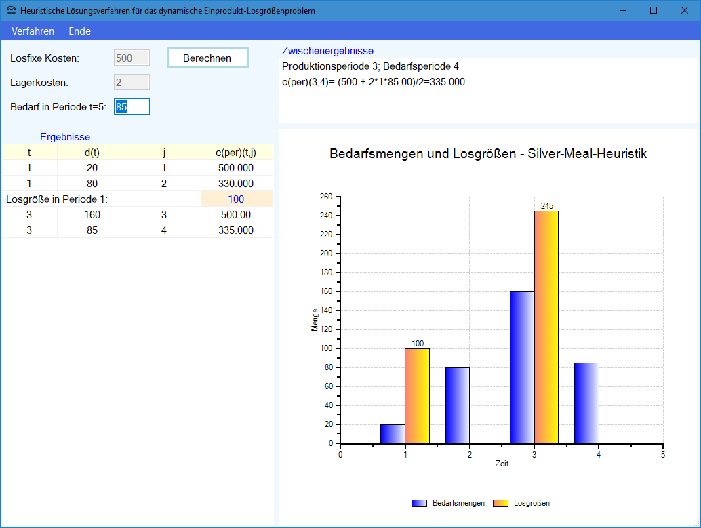The height and width of the screenshot is (528, 701).
Task: Click the blue demand bar at period 4
Action: point(586,403)
